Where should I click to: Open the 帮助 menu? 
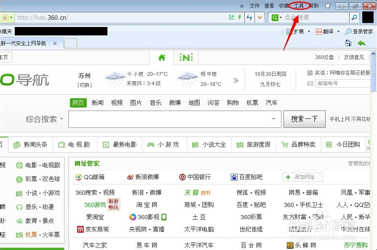tap(314, 6)
